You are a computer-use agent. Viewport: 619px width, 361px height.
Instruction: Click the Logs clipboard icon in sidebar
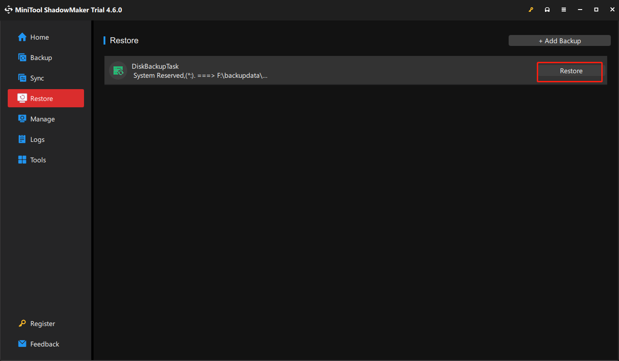pyautogui.click(x=22, y=139)
